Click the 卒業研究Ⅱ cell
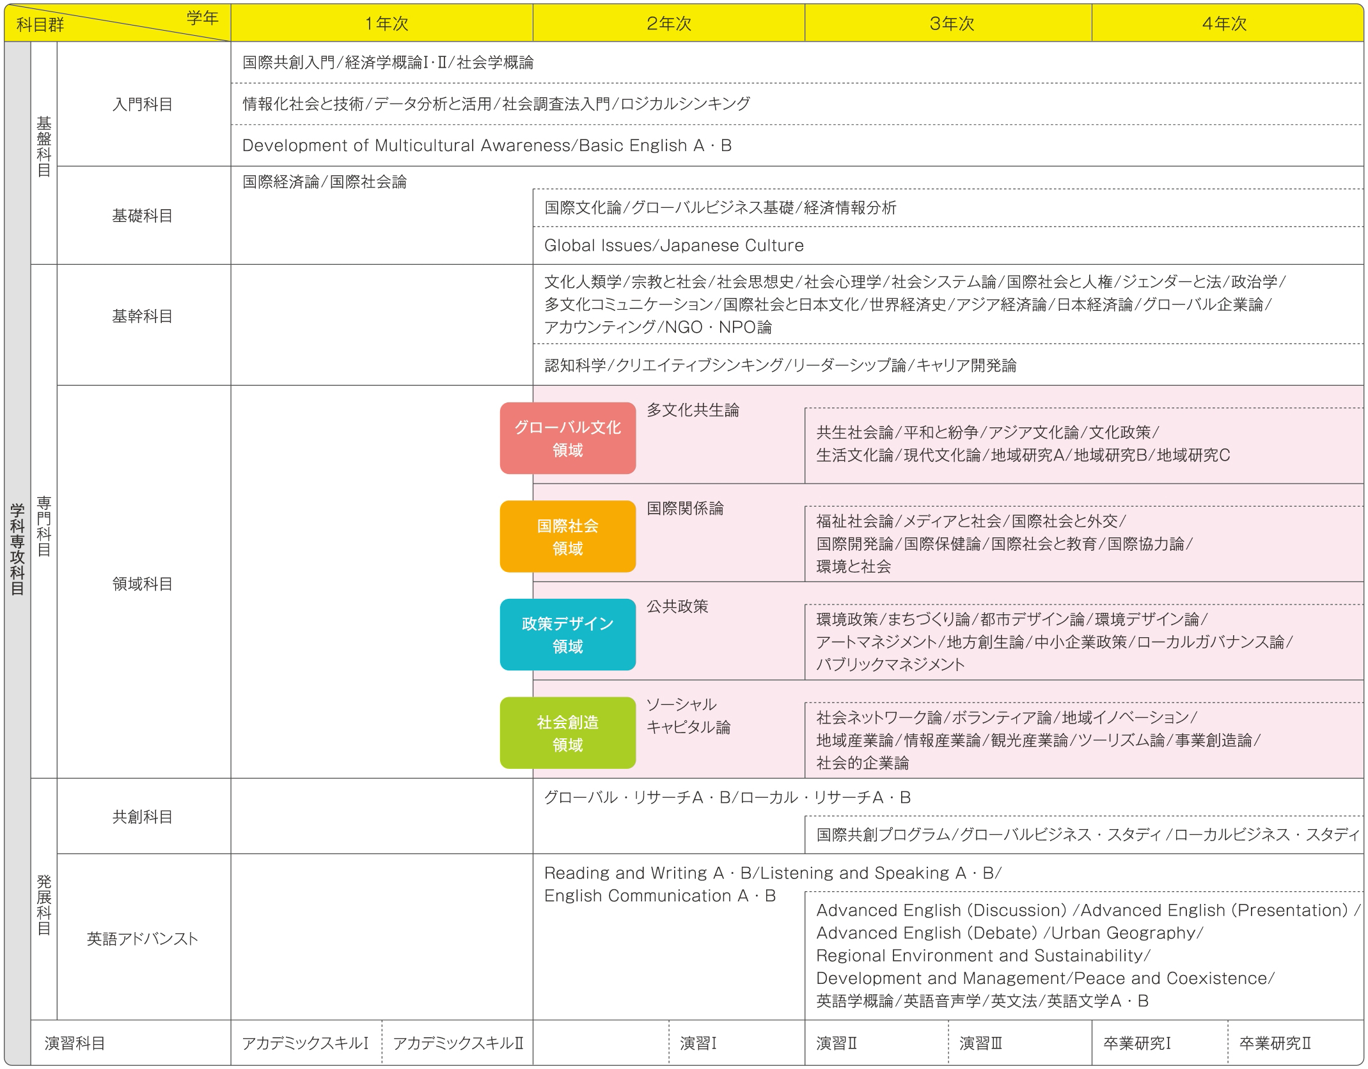This screenshot has height=1069, width=1368. (x=1296, y=1043)
